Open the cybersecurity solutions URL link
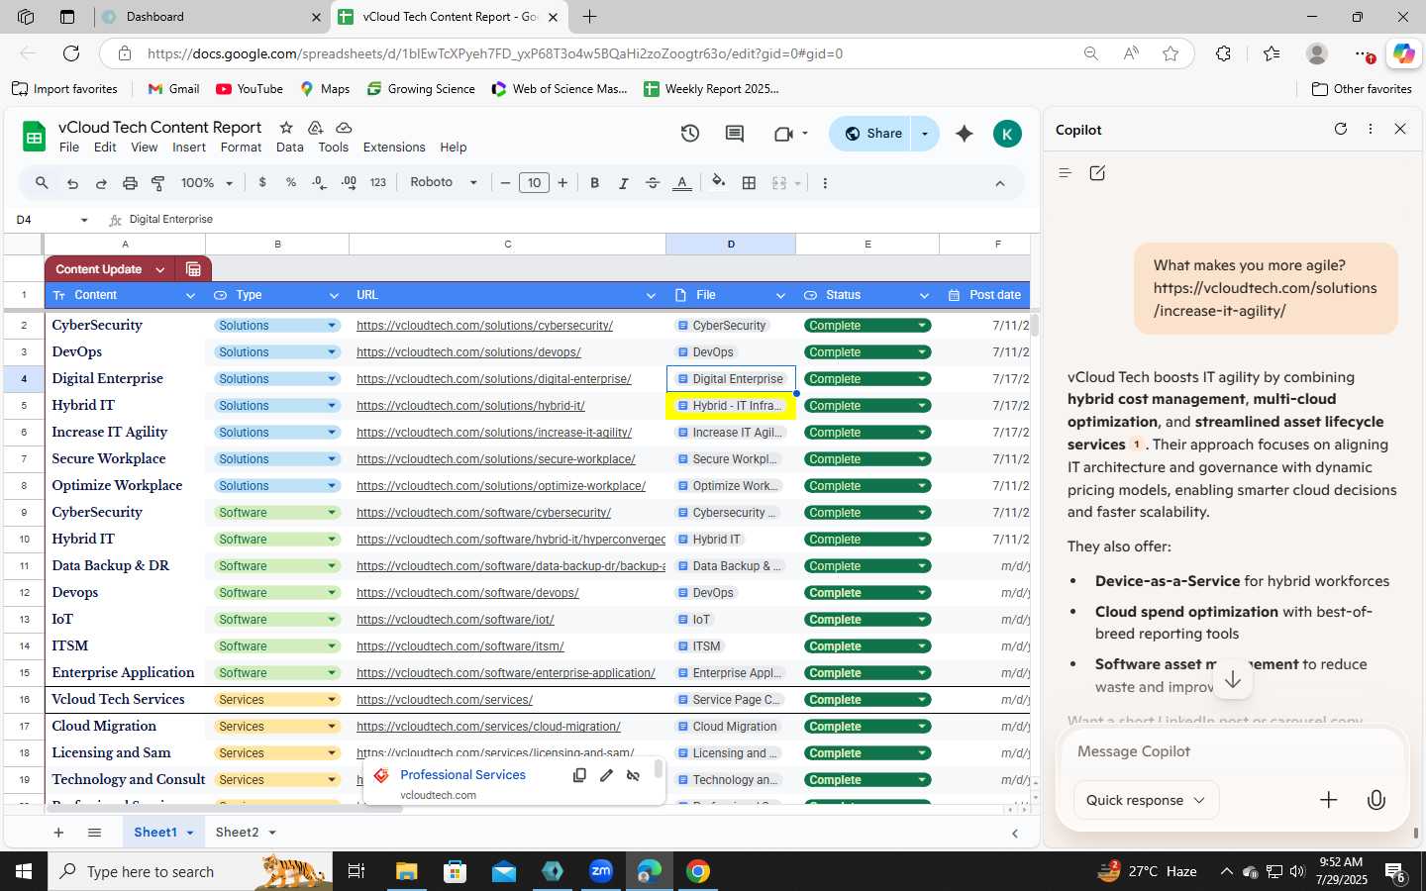The image size is (1426, 891). [484, 326]
